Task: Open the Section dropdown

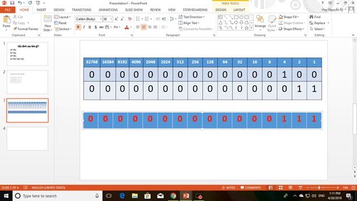Action: pyautogui.click(x=63, y=29)
